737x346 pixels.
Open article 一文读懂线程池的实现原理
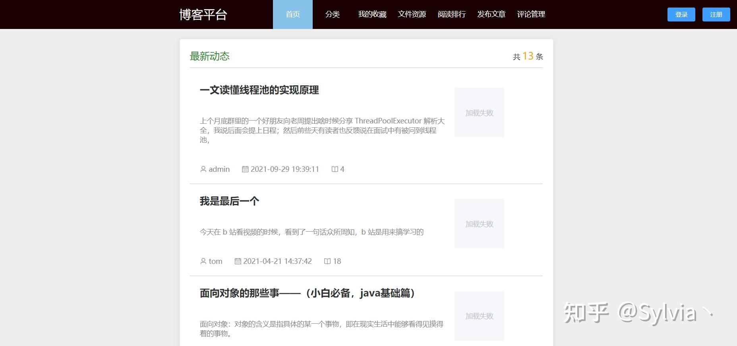click(259, 90)
